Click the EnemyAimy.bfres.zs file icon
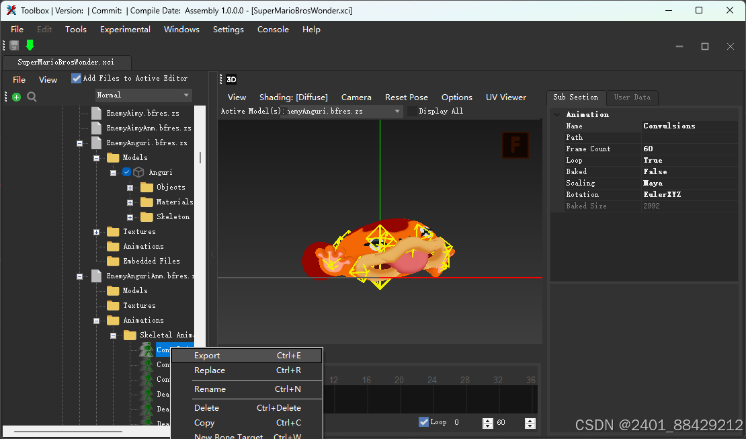This screenshot has width=746, height=439. (x=97, y=114)
